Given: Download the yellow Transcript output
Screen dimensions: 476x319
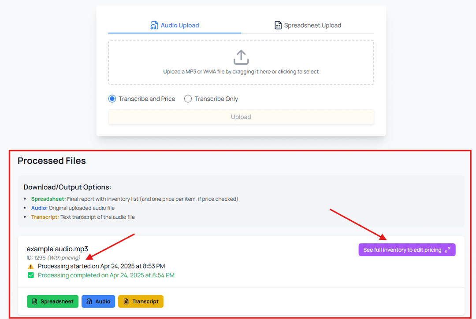Looking at the screenshot, I should (141, 301).
